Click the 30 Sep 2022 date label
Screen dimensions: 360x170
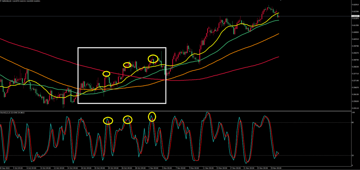click(x=4, y=168)
